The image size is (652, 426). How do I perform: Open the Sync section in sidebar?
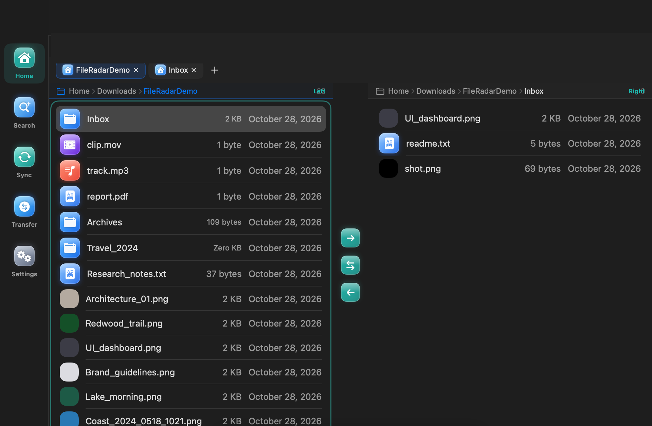click(x=24, y=163)
